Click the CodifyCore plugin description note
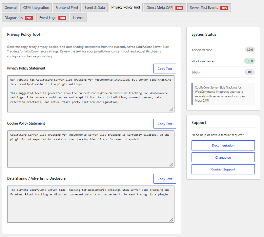Image resolution: width=264 pixels, height=237 pixels. pyautogui.click(x=223, y=94)
